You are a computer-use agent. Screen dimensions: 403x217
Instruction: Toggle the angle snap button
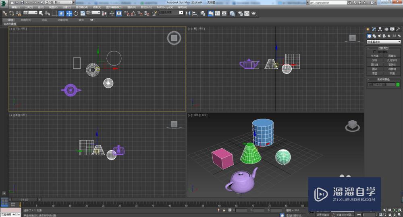[133, 13]
